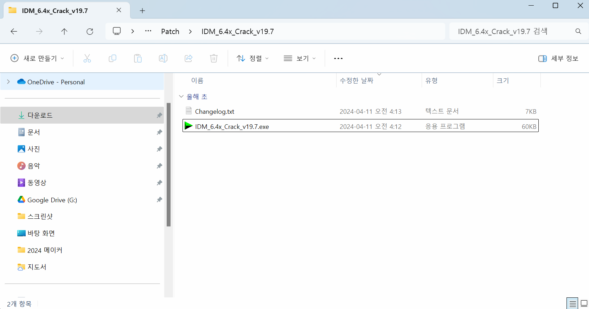Click the Paste clipboard icon

pyautogui.click(x=138, y=58)
